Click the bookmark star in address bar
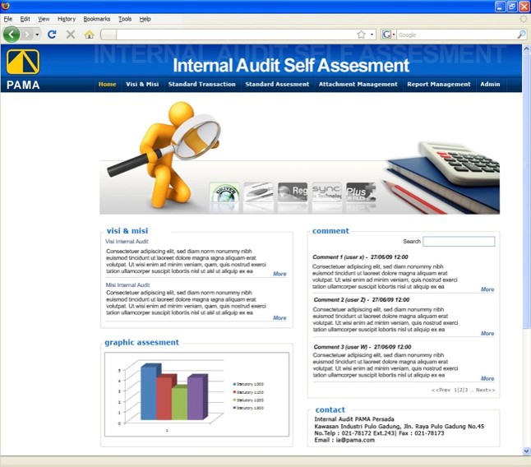Screen dimensions: 531x467 tap(361, 35)
